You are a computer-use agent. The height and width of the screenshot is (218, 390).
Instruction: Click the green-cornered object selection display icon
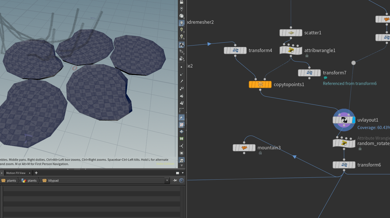[182, 139]
